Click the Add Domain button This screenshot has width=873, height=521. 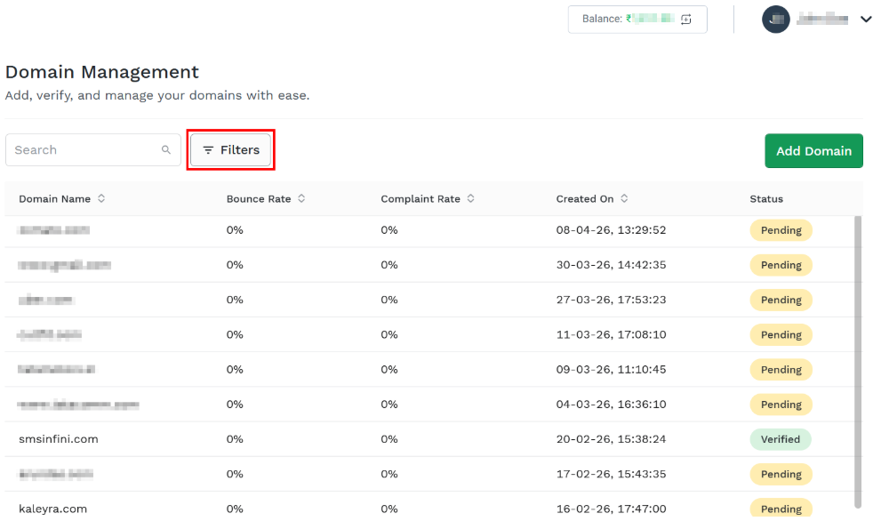pyautogui.click(x=813, y=151)
